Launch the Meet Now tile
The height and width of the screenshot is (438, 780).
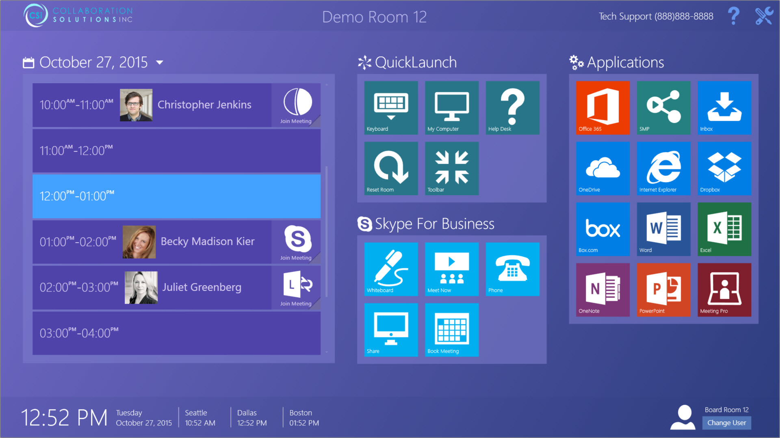point(451,269)
